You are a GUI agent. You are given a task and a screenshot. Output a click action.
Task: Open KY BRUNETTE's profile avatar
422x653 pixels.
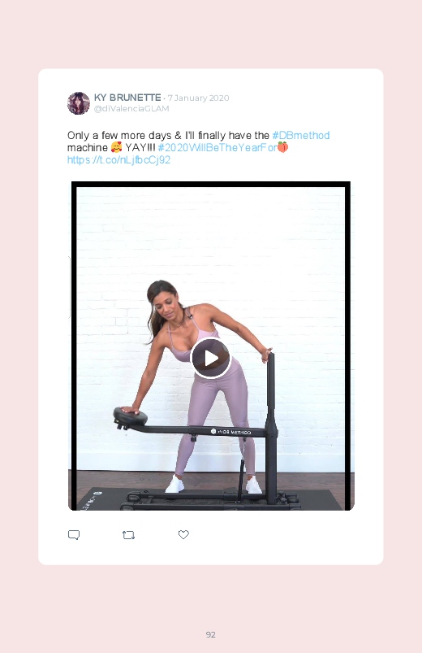(79, 103)
